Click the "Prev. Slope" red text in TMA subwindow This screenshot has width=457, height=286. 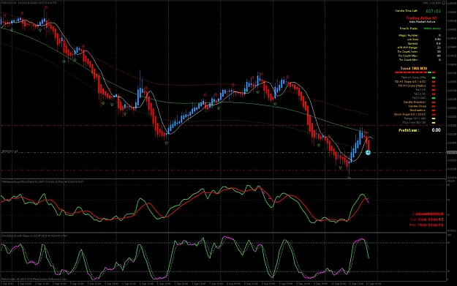click(x=426, y=225)
